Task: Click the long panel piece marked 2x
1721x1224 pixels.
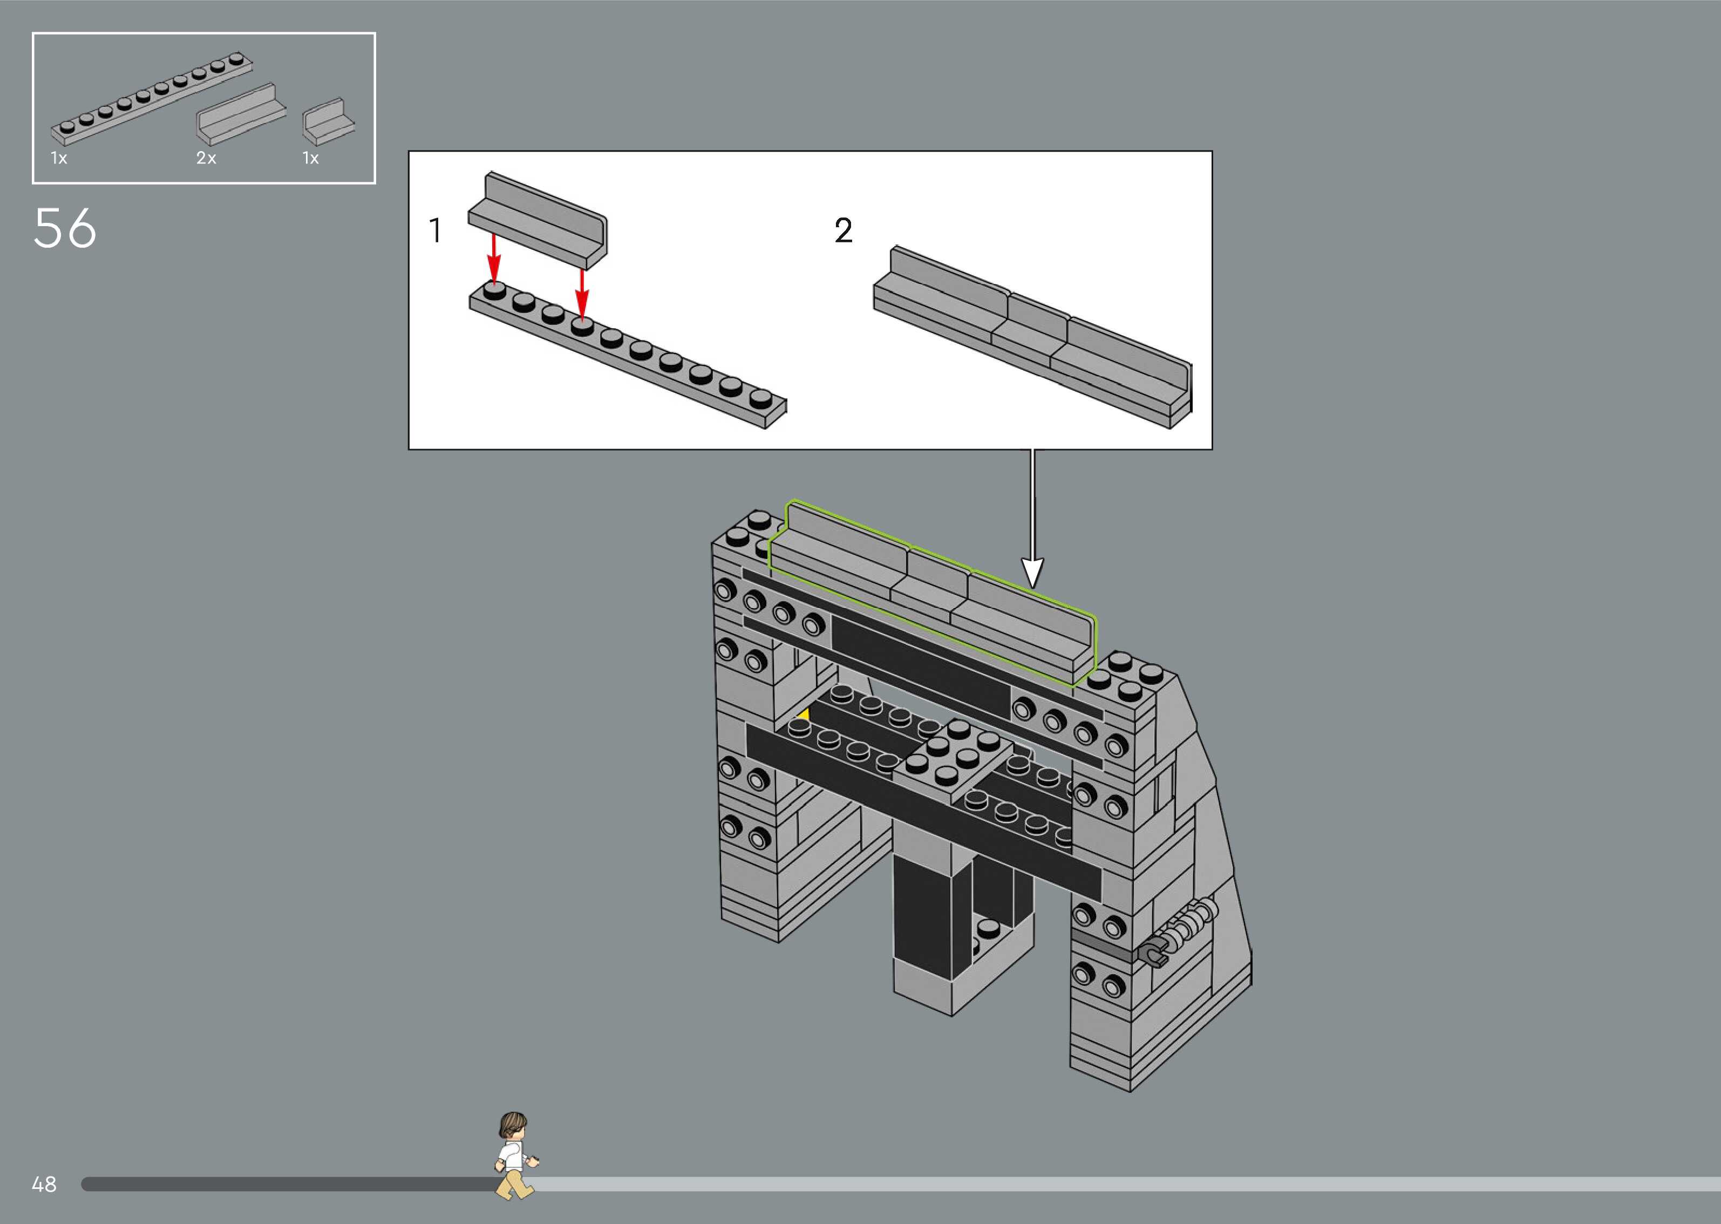Action: [x=241, y=115]
